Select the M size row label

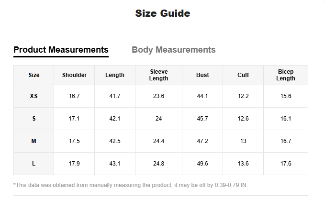[34, 141]
